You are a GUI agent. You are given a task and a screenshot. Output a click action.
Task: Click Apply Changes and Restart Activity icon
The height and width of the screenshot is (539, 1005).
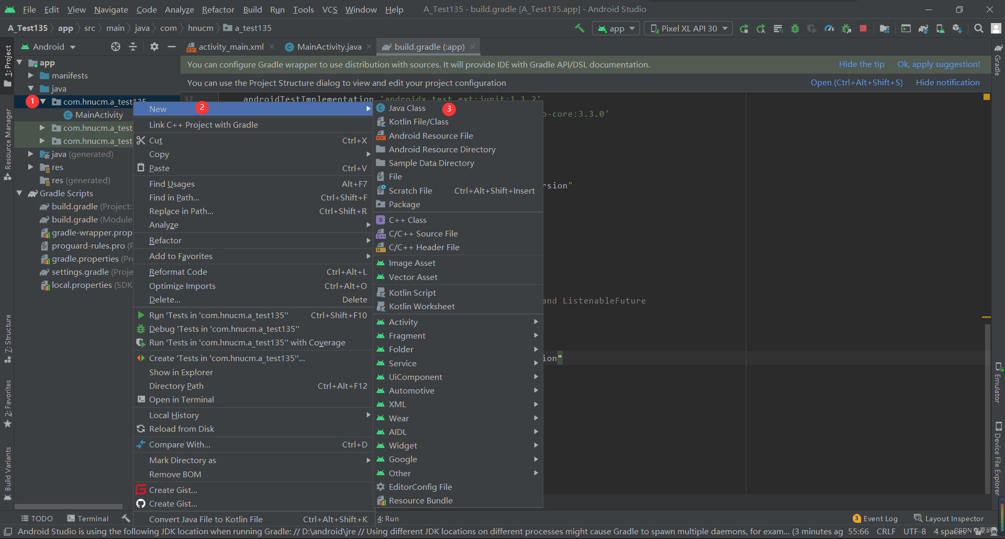(761, 28)
